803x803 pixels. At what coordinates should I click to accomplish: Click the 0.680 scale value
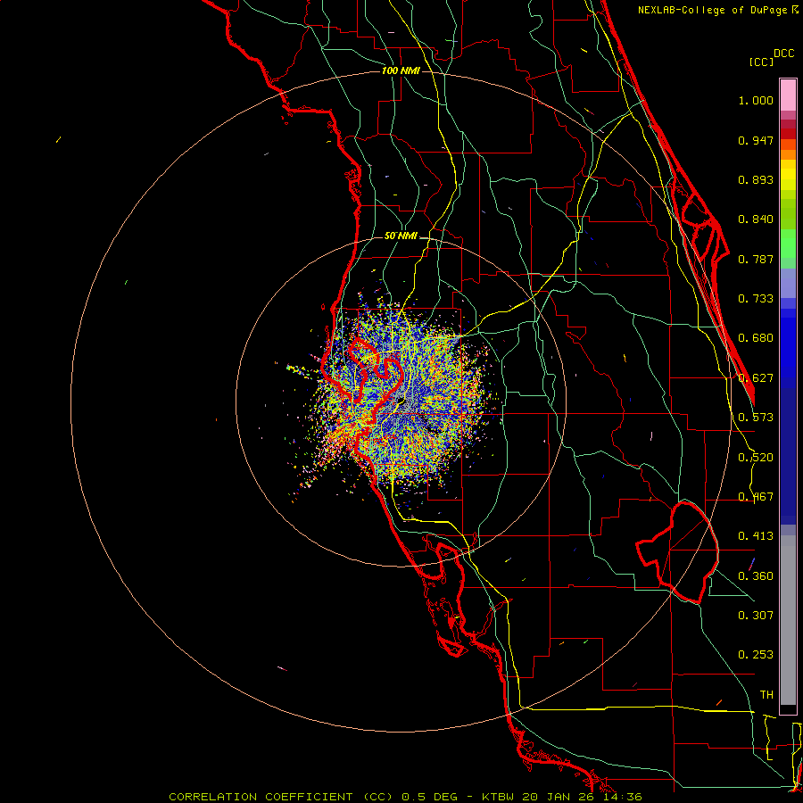[x=756, y=338]
